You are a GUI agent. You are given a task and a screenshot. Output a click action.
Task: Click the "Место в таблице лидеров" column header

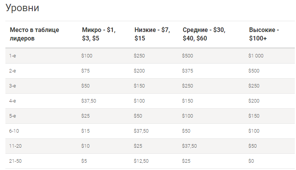(34, 34)
